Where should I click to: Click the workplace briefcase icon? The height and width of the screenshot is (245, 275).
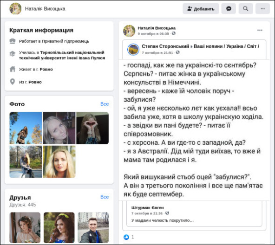(13, 41)
